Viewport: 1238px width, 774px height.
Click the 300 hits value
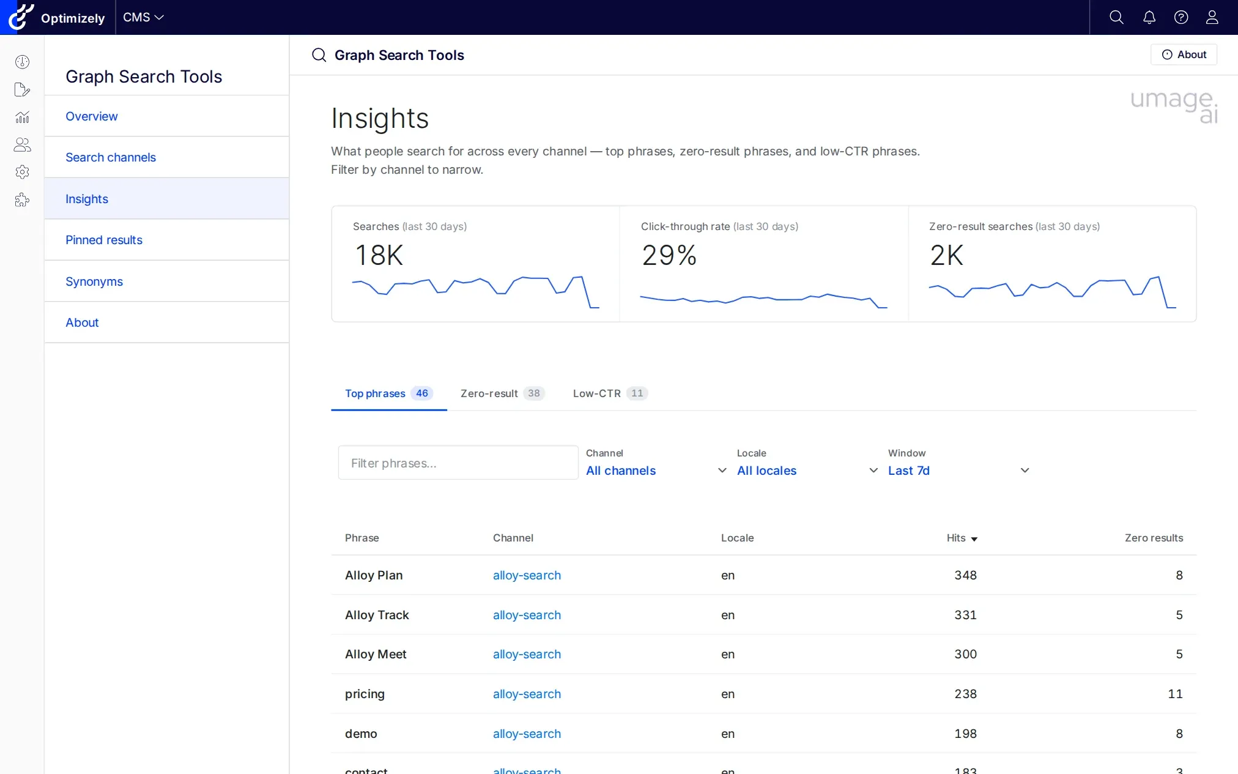click(965, 654)
